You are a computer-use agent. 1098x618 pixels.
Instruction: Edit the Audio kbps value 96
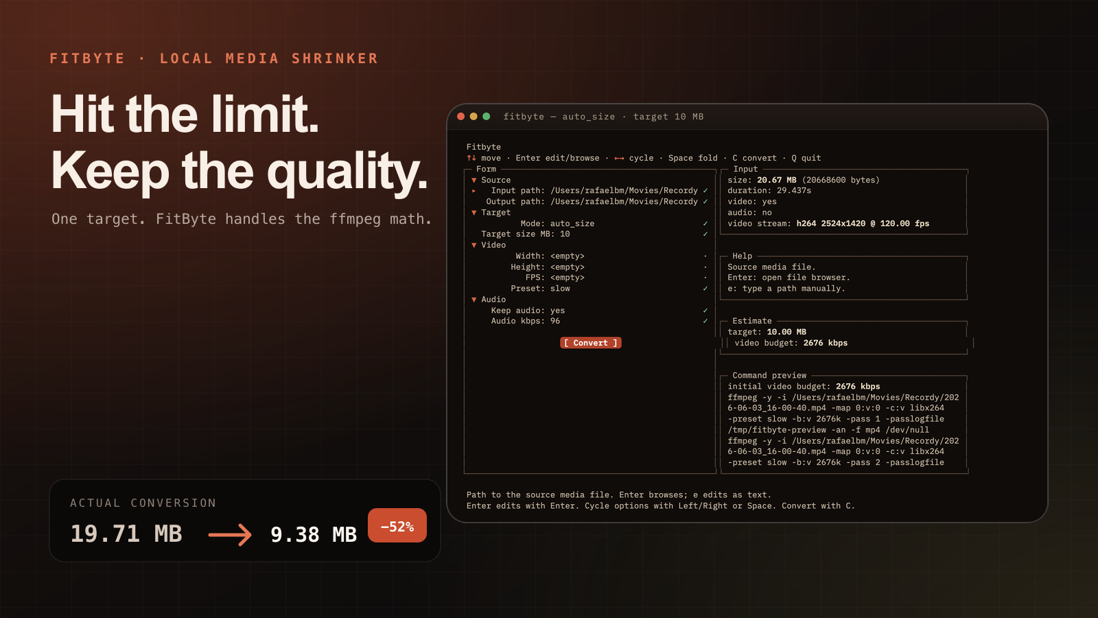point(555,321)
